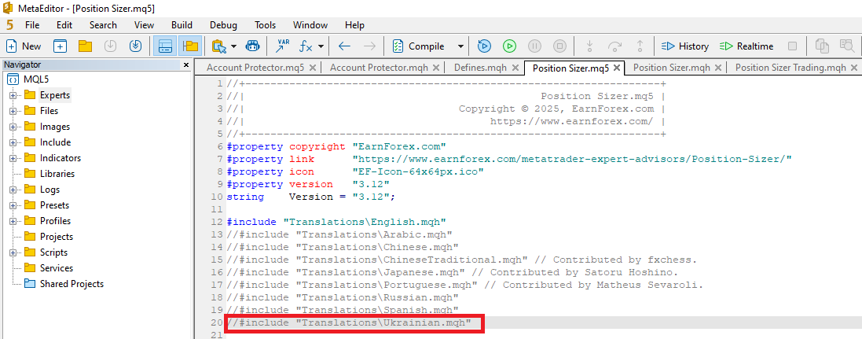The image size is (862, 339).
Task: Click the find in files magnifier icon
Action: coord(846,46)
